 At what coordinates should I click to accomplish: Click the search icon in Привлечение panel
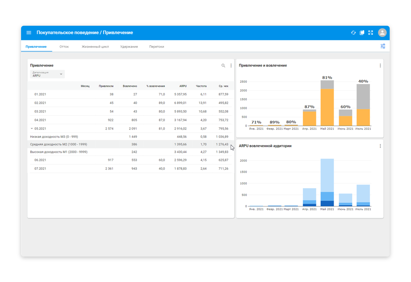click(223, 65)
